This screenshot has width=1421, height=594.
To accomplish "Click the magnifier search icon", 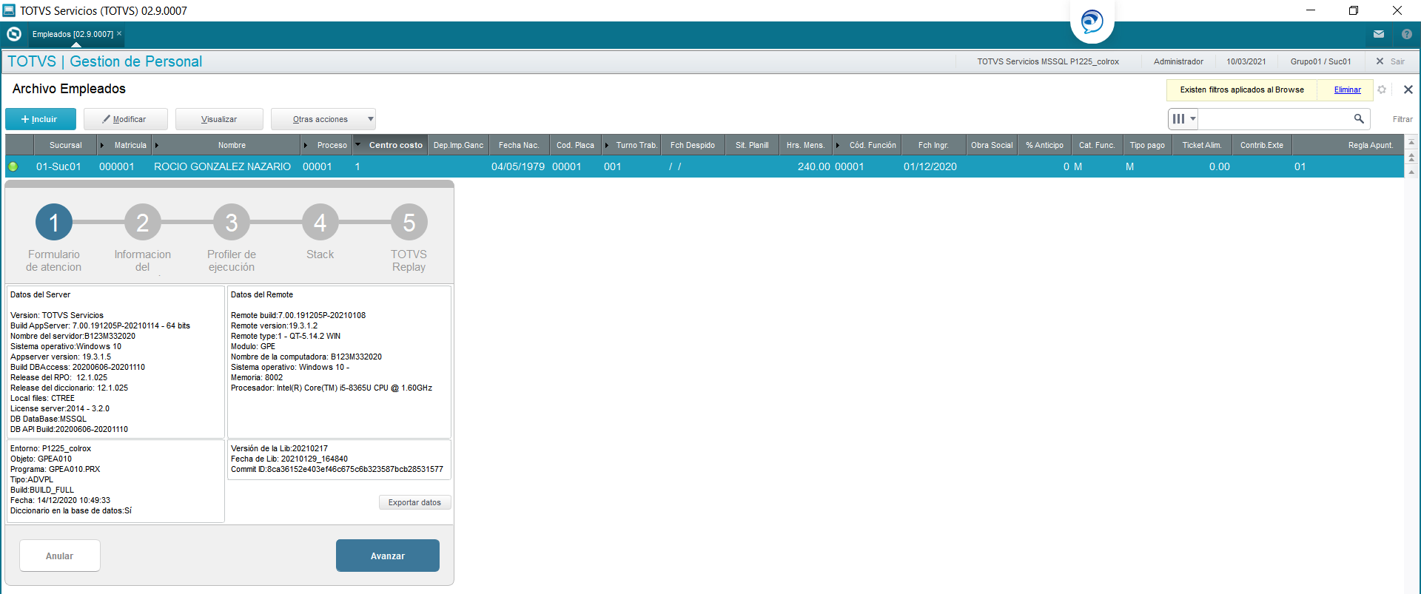I will (1359, 118).
